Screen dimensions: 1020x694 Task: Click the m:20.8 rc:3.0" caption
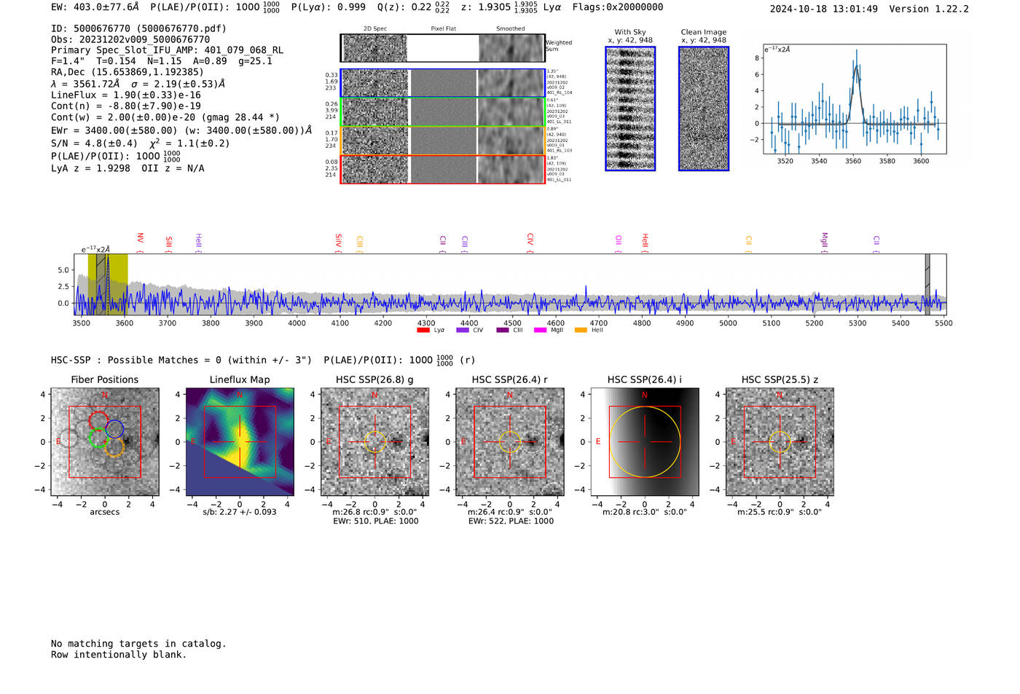pyautogui.click(x=645, y=512)
